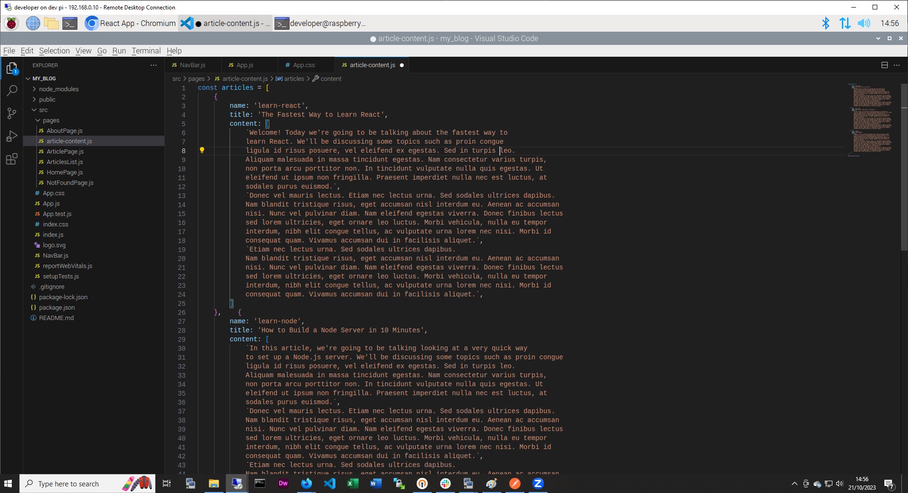
Task: Open .gitignore in explorer
Action: 52,286
